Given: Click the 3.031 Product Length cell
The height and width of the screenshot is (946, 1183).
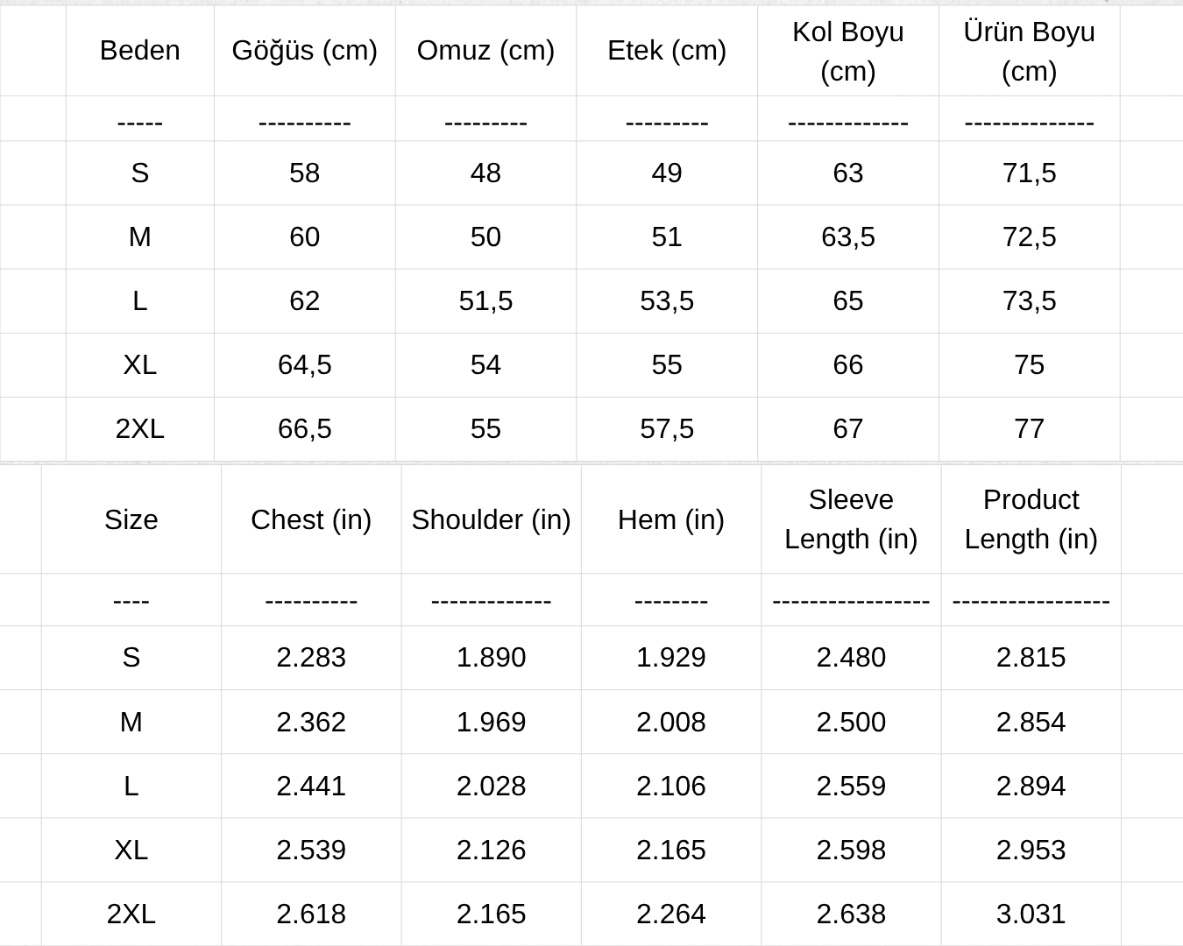Looking at the screenshot, I should pos(1031,914).
